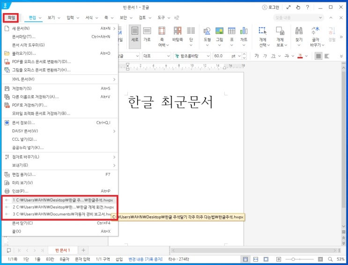Screen dimensions: 348x265
Task: Open the font size unit pt dropdown
Action: coord(239,56)
